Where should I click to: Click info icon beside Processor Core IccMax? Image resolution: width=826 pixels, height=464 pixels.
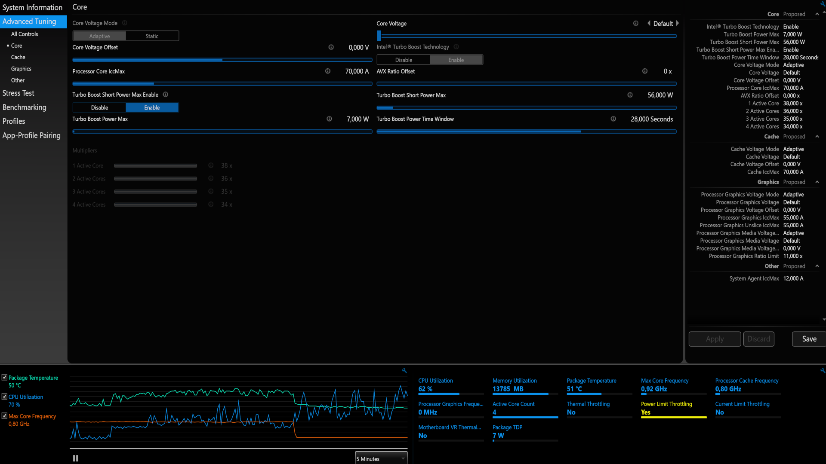point(327,71)
